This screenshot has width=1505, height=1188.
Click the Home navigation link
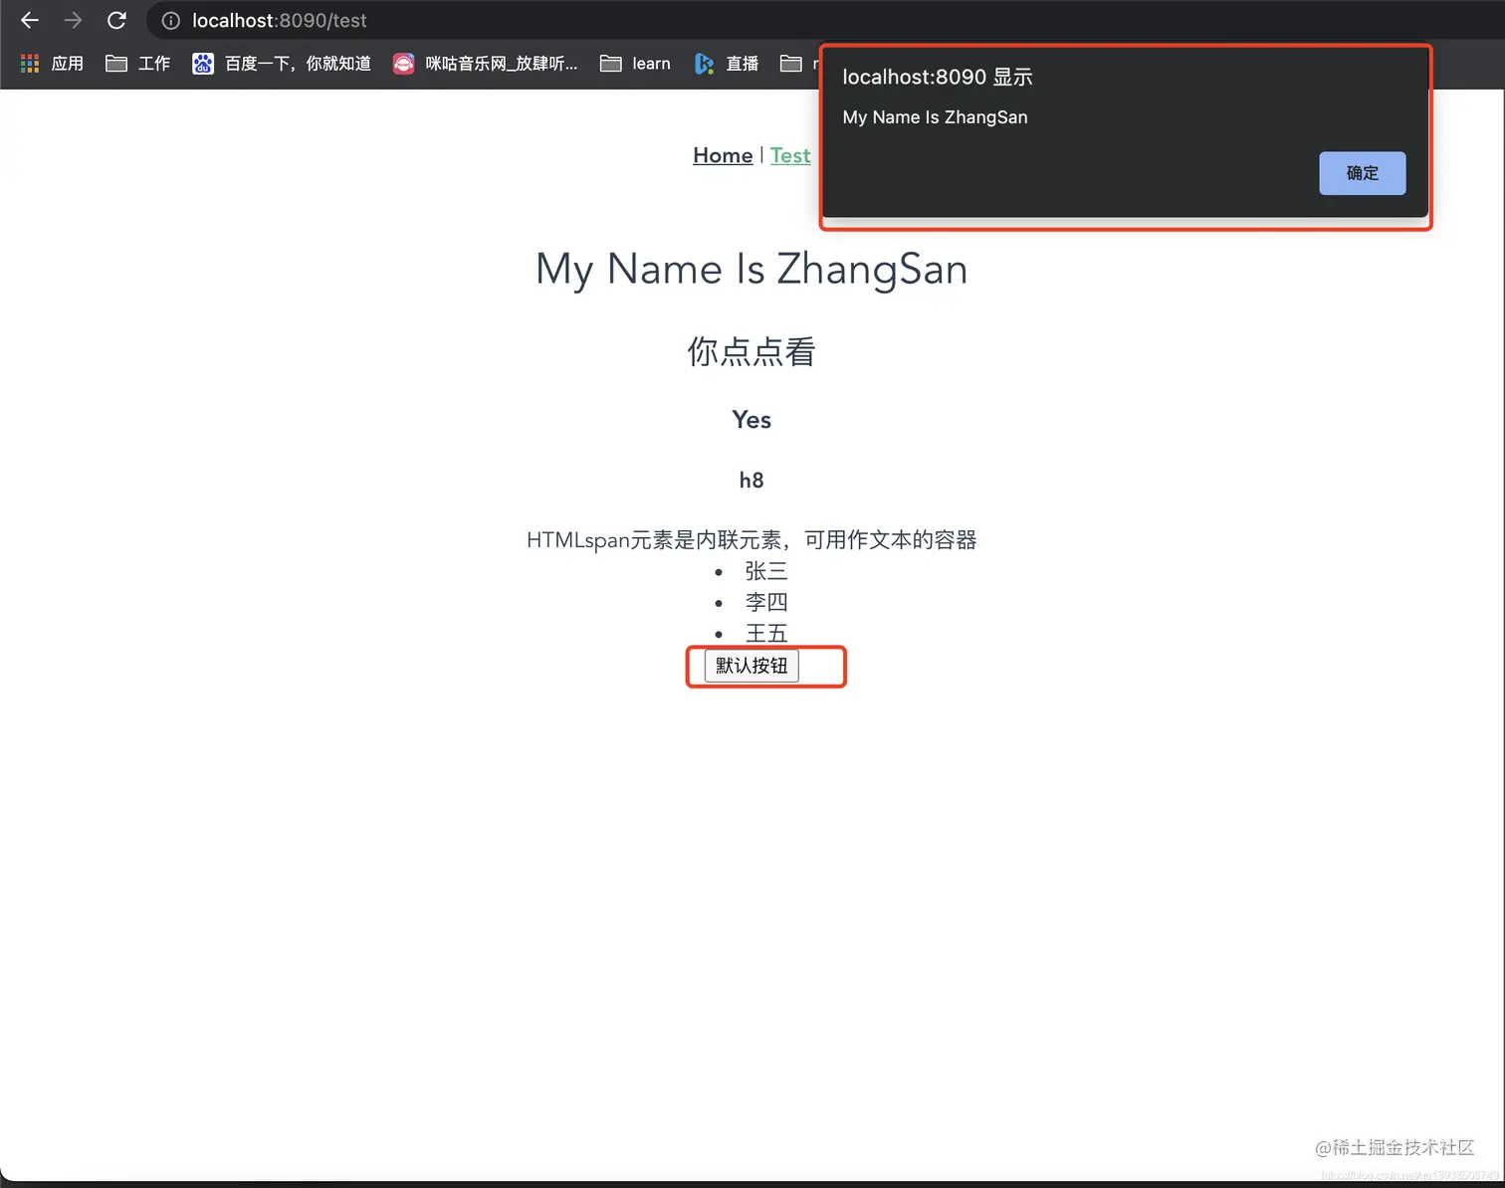[x=723, y=155]
